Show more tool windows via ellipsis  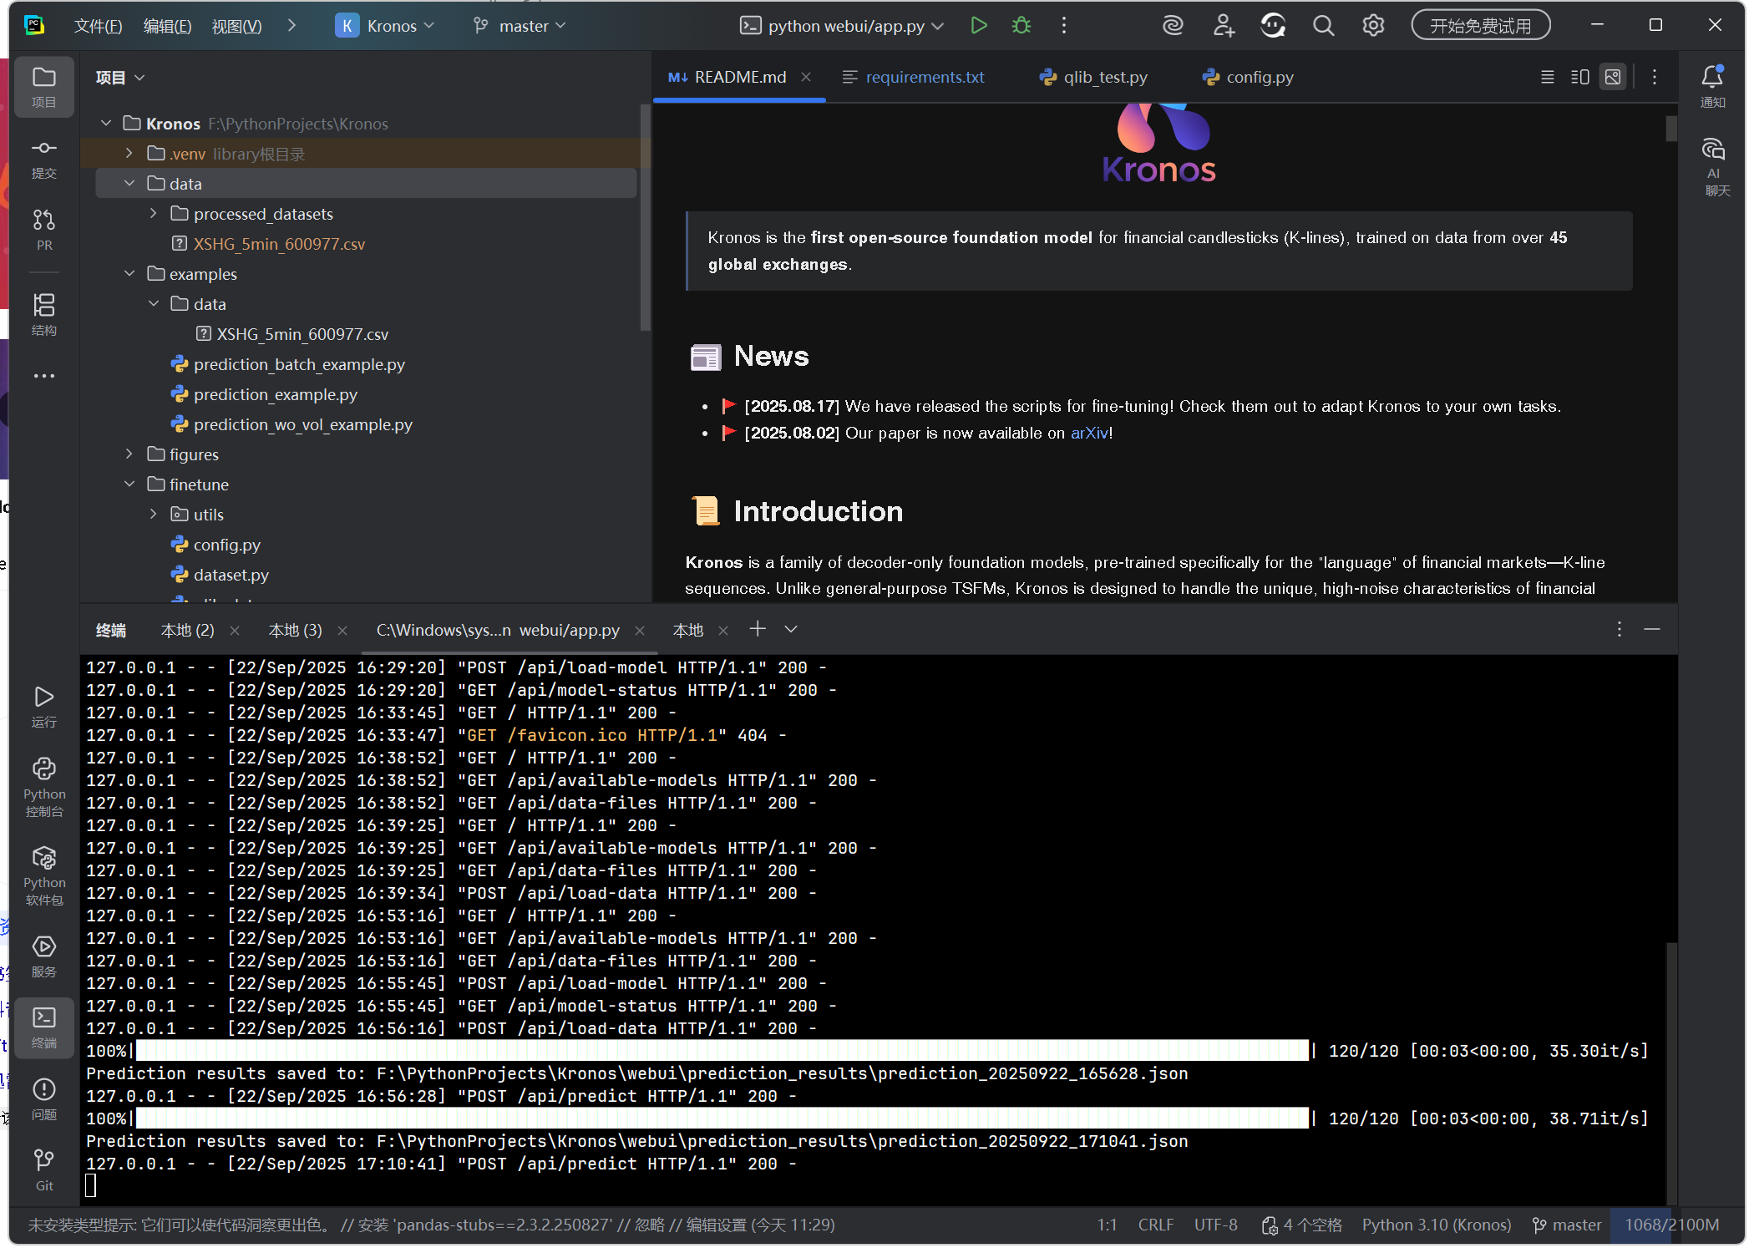[x=44, y=376]
